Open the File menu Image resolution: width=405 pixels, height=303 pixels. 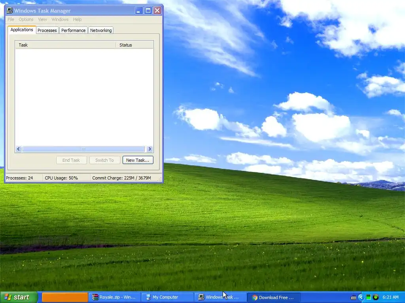click(x=11, y=19)
